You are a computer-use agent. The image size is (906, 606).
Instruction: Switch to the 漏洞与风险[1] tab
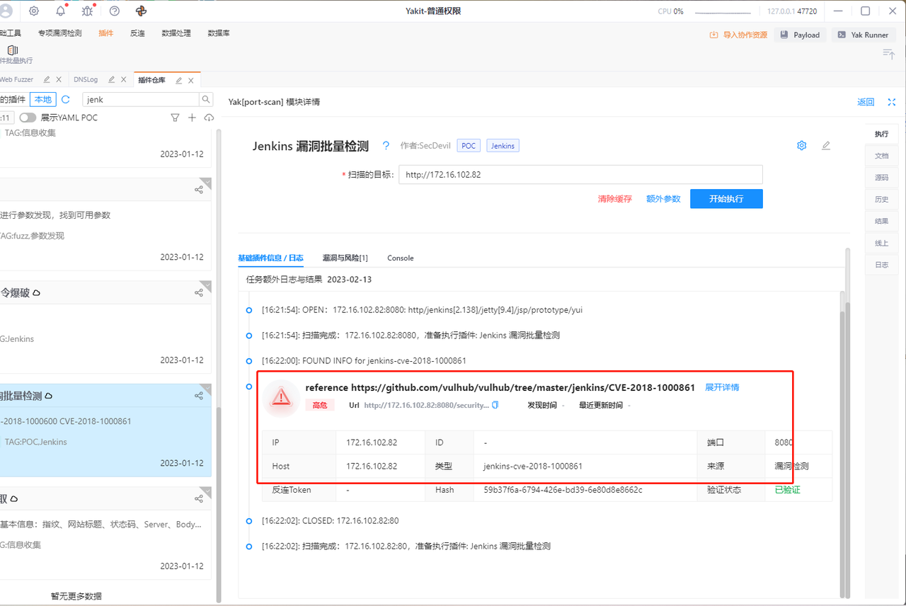click(345, 258)
